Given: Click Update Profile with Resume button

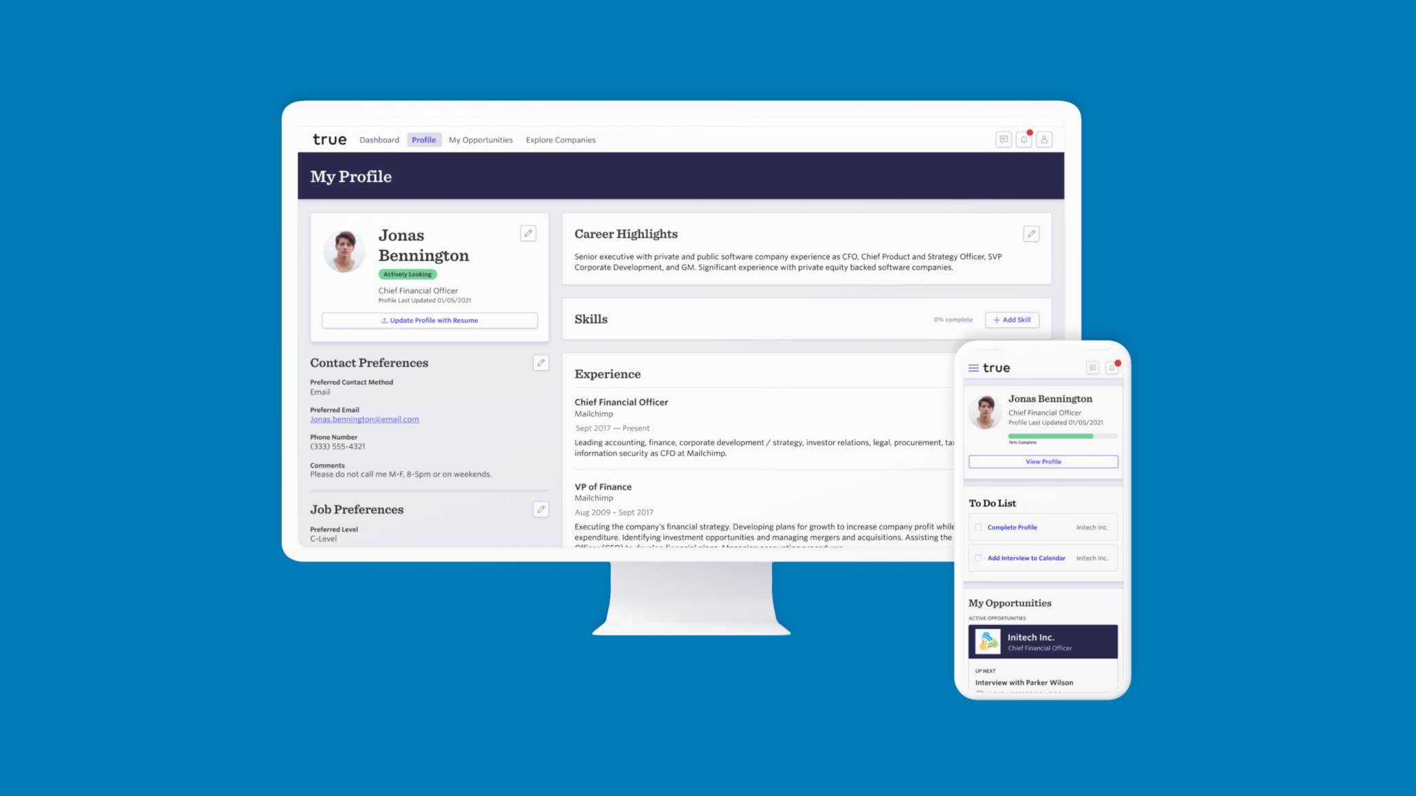Looking at the screenshot, I should [x=430, y=320].
